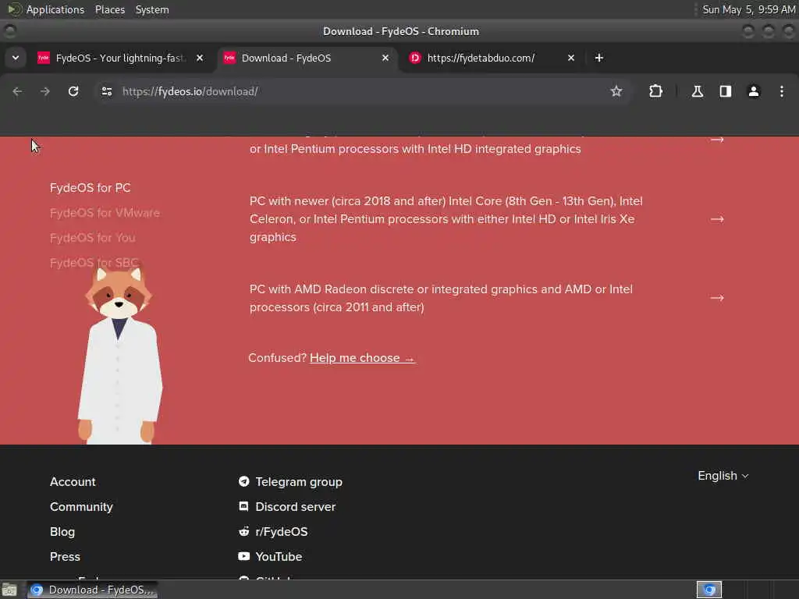The height and width of the screenshot is (599, 799).
Task: View site information icon in address bar
Action: [x=106, y=91]
